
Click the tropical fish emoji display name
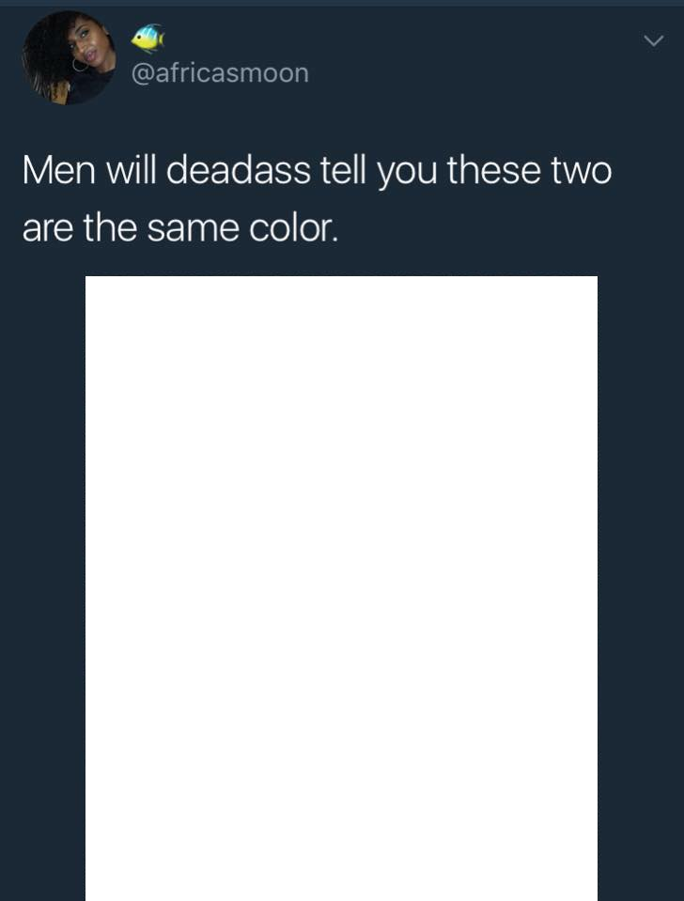click(148, 38)
